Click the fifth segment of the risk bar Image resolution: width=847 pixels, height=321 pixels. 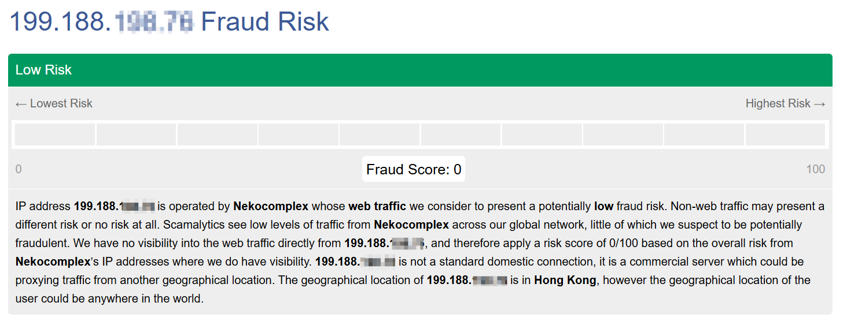[380, 135]
